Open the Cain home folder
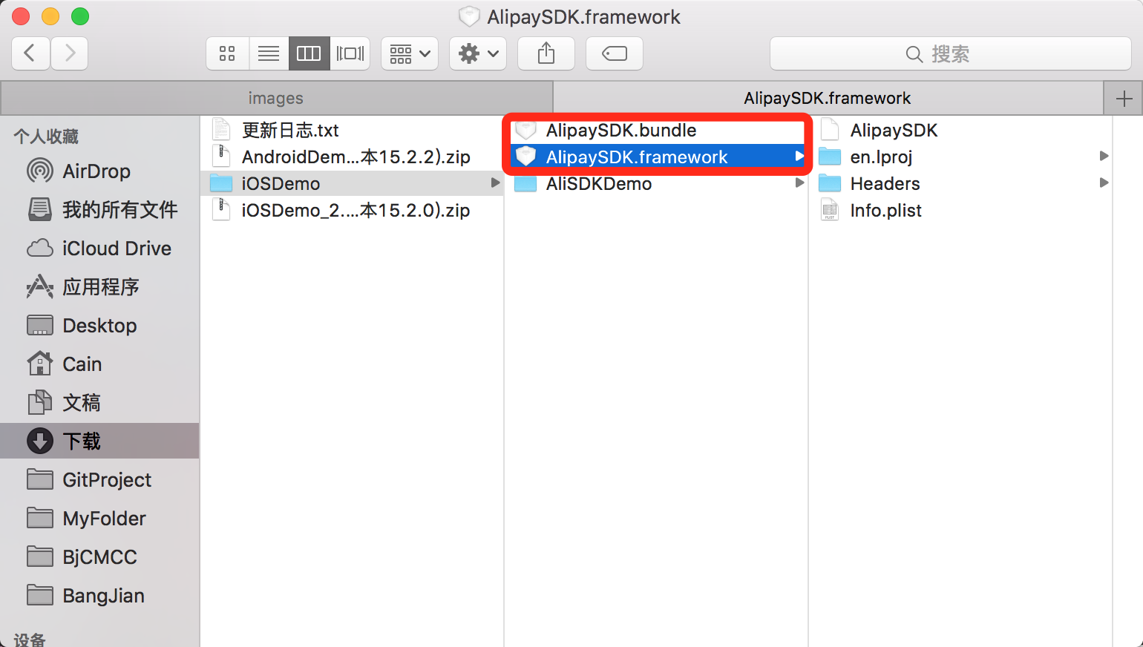 point(99,364)
